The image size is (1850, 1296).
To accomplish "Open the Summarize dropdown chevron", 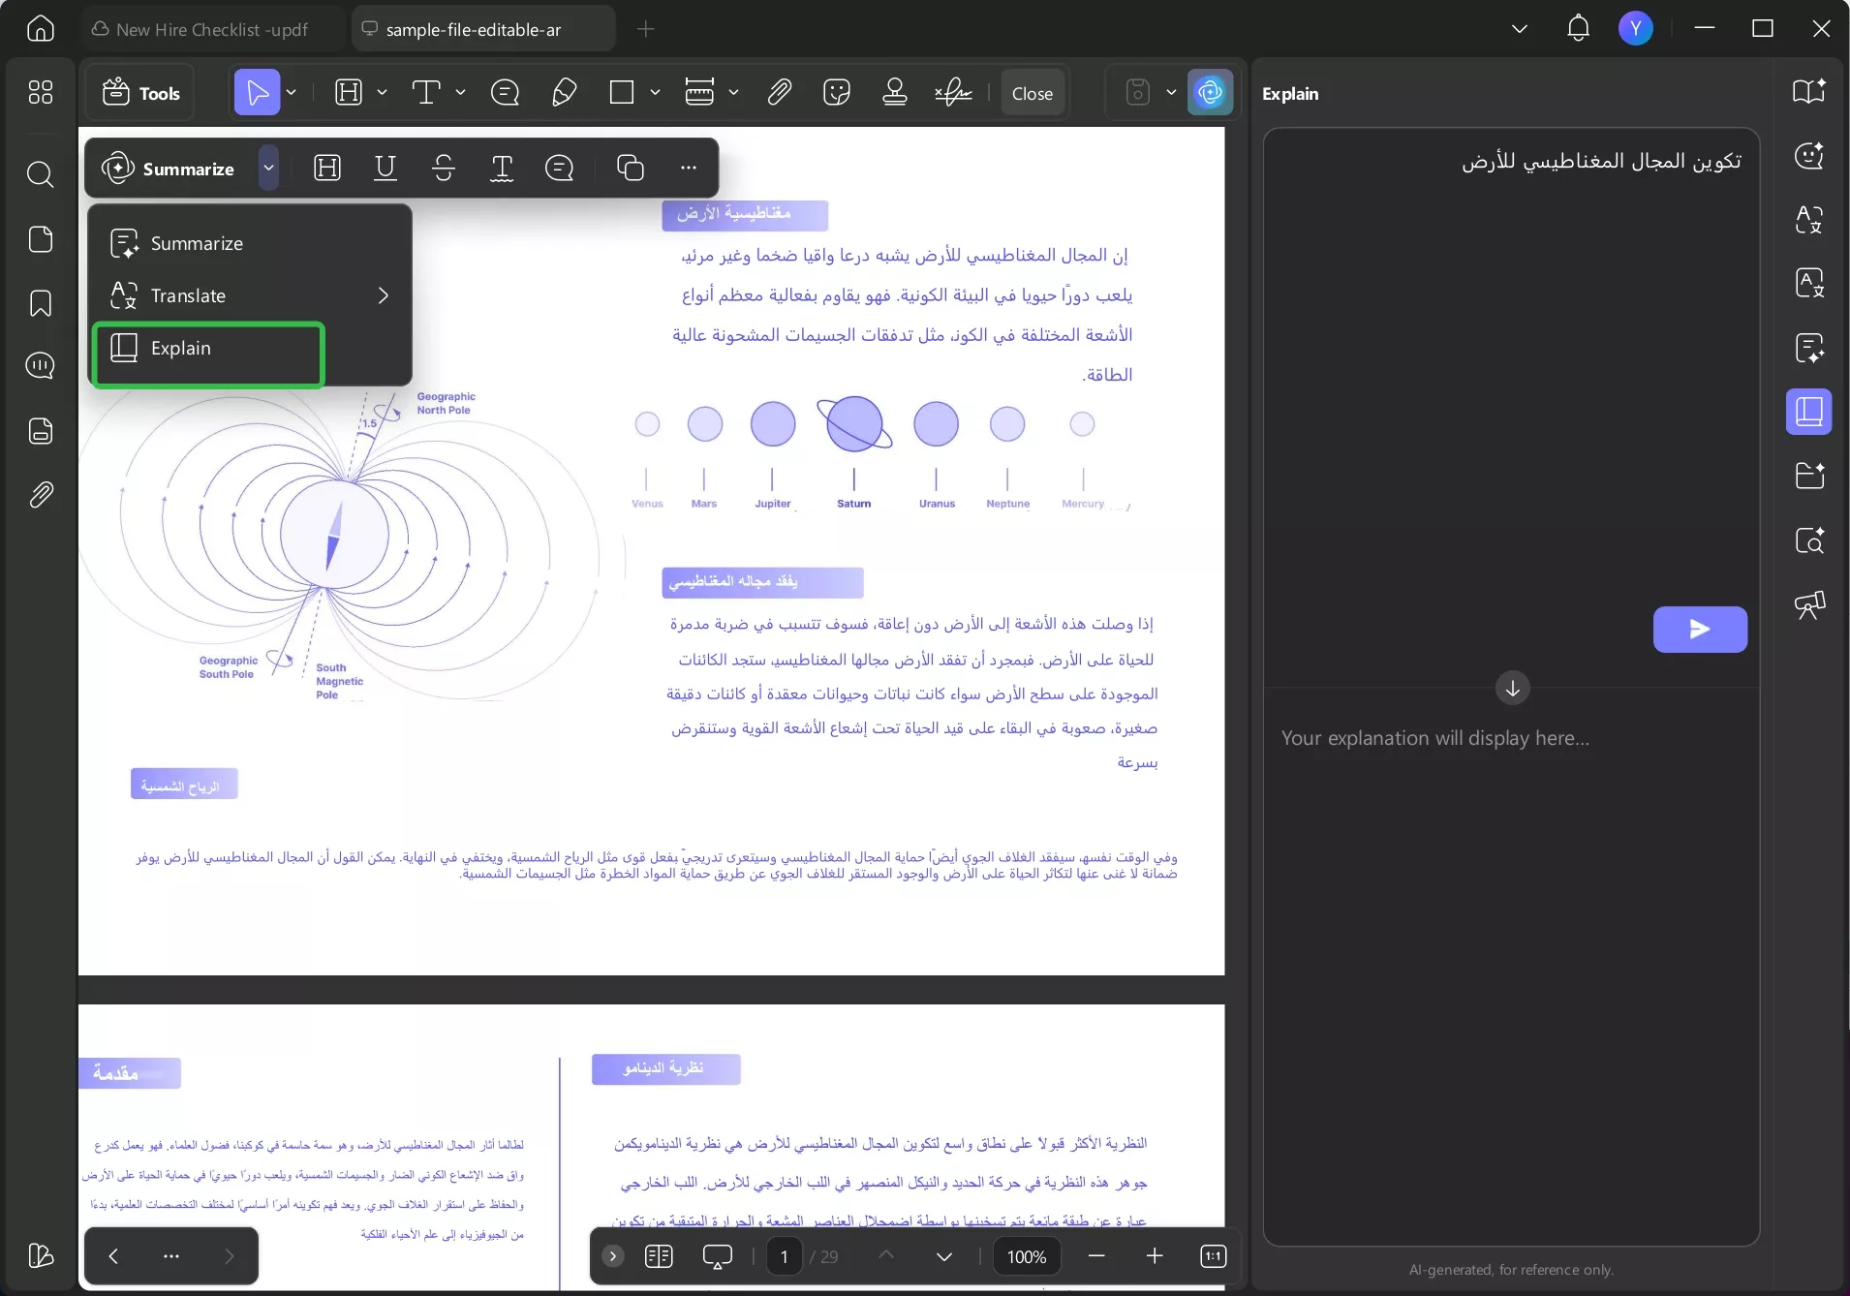I will 268,168.
